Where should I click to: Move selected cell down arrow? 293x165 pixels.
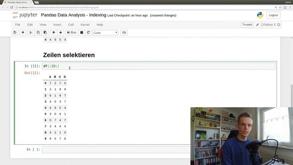[x=60, y=33]
